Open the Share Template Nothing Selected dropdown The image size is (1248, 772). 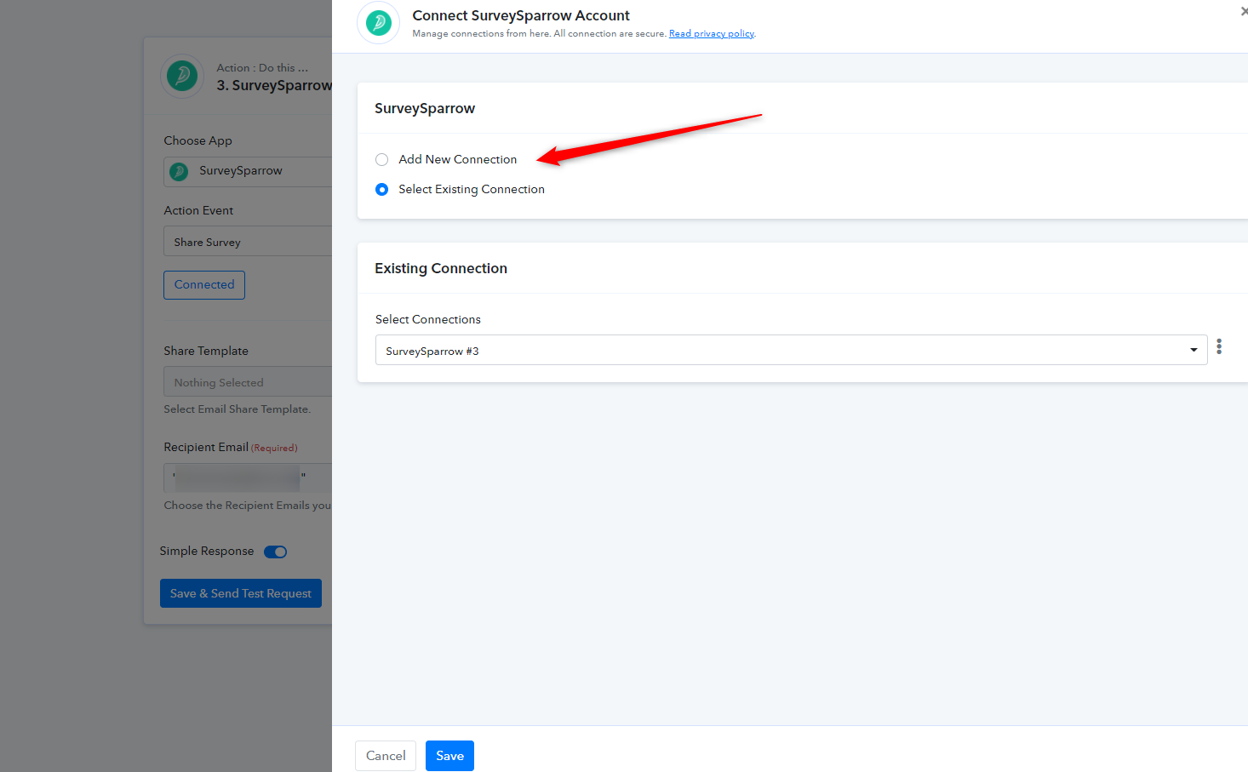(x=248, y=381)
